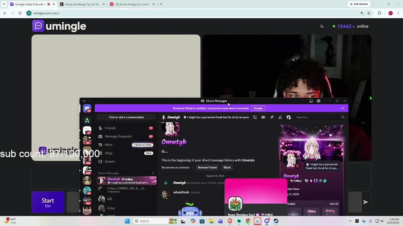Screen dimensions: 403x226
Task: Open Discord home from the server sidebar logo
Action: tap(87, 109)
